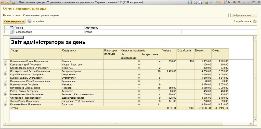
Task: Click the Равно comparison value
Action: pos(89,32)
